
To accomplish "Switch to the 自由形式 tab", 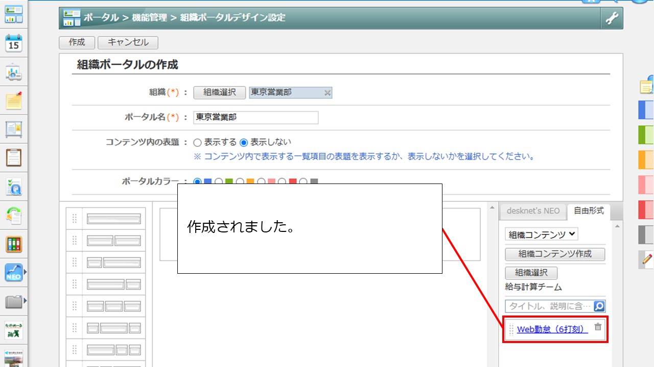I will [x=589, y=211].
